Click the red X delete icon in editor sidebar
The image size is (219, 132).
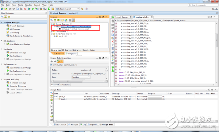(113, 42)
